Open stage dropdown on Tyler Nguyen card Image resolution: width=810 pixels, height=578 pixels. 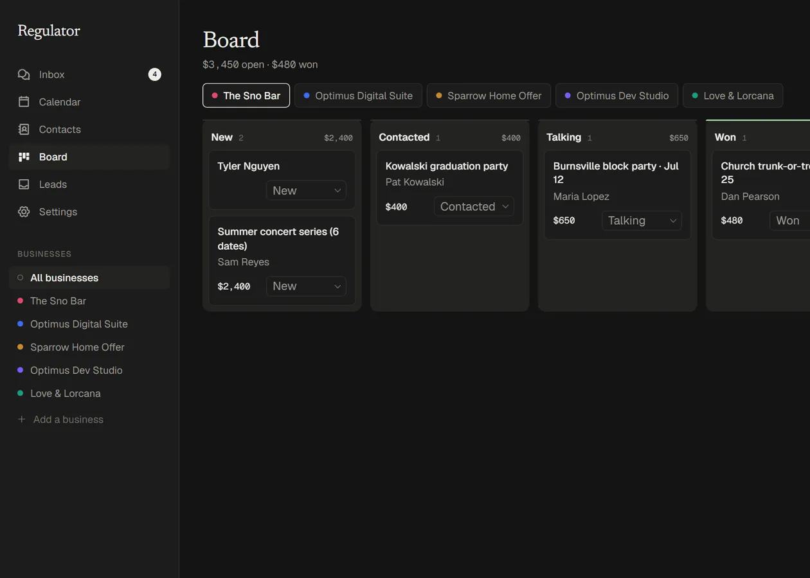(x=306, y=191)
